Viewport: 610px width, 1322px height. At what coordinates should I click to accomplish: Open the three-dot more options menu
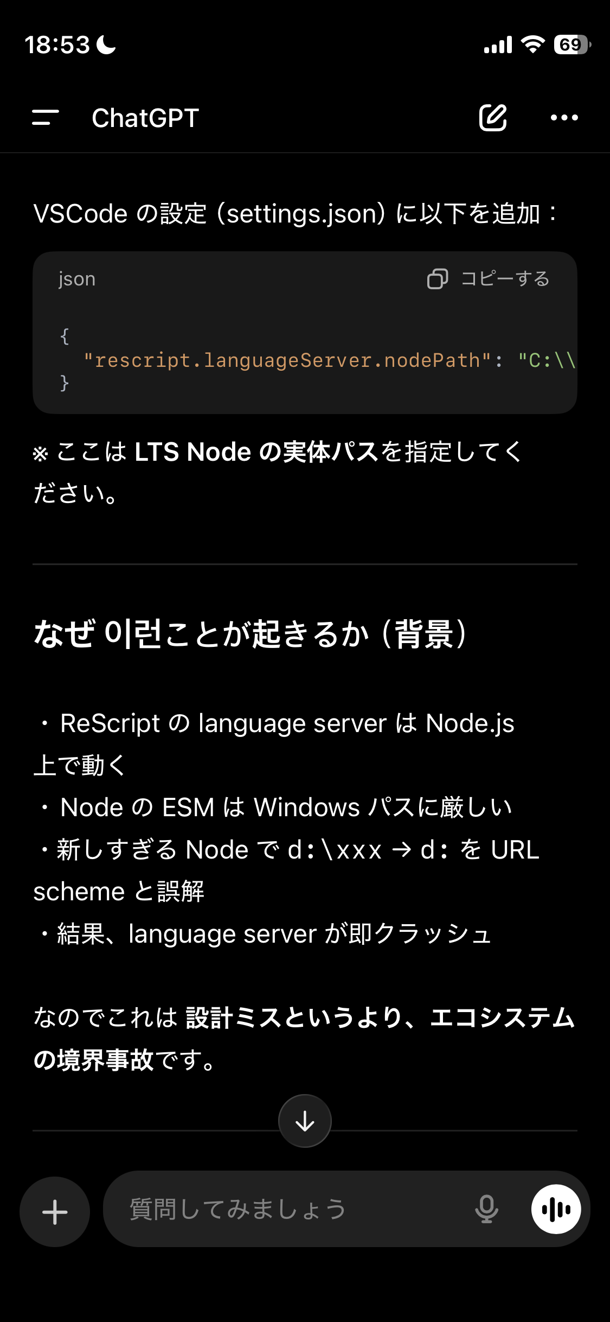pyautogui.click(x=564, y=117)
